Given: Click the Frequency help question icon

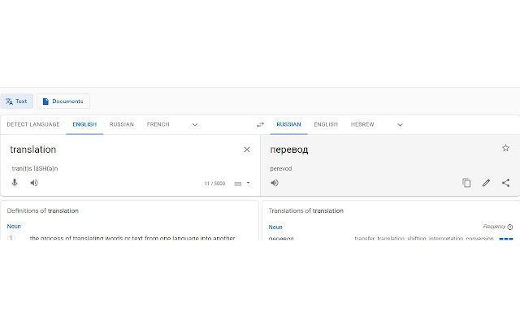Looking at the screenshot, I should (510, 227).
